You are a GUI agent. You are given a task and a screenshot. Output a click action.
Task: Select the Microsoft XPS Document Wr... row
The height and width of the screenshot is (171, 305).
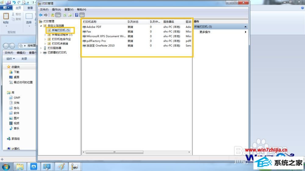tap(137, 36)
